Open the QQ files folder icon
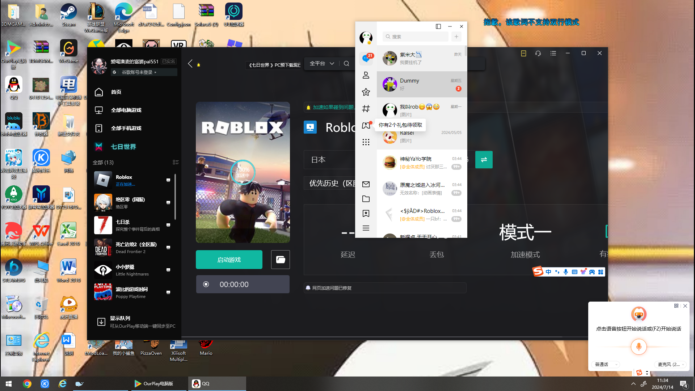 tap(366, 199)
